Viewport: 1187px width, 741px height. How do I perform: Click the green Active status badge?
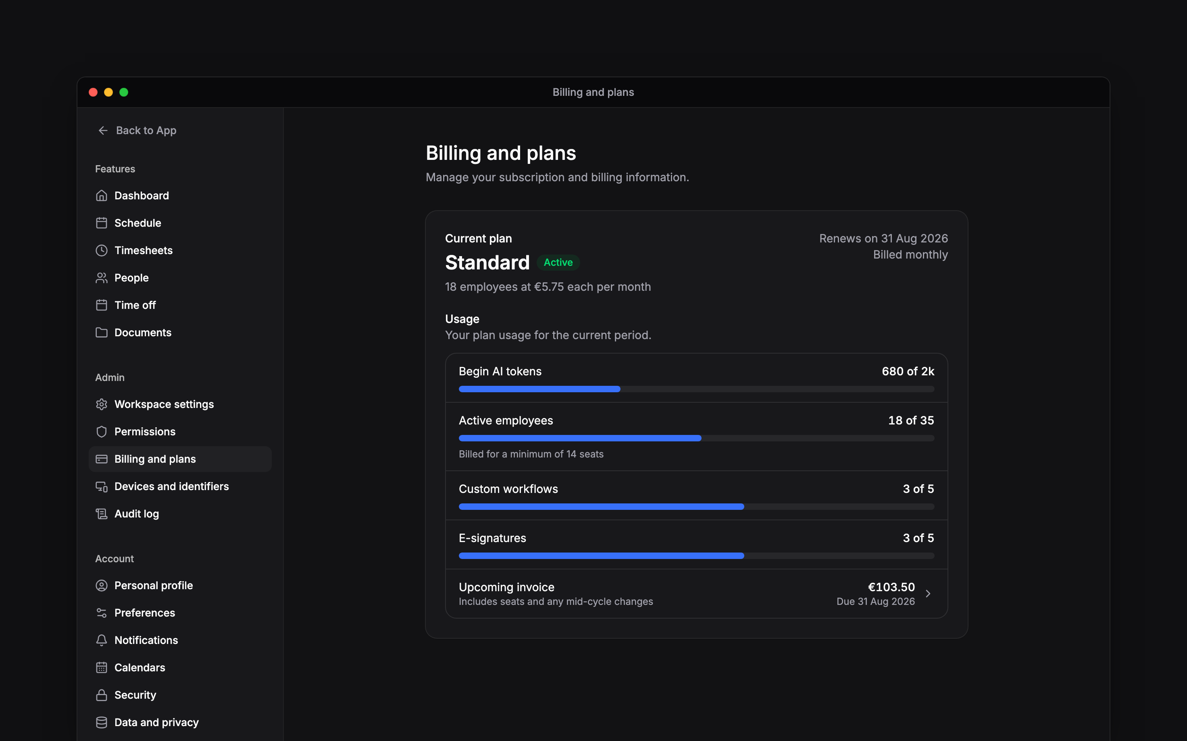558,263
